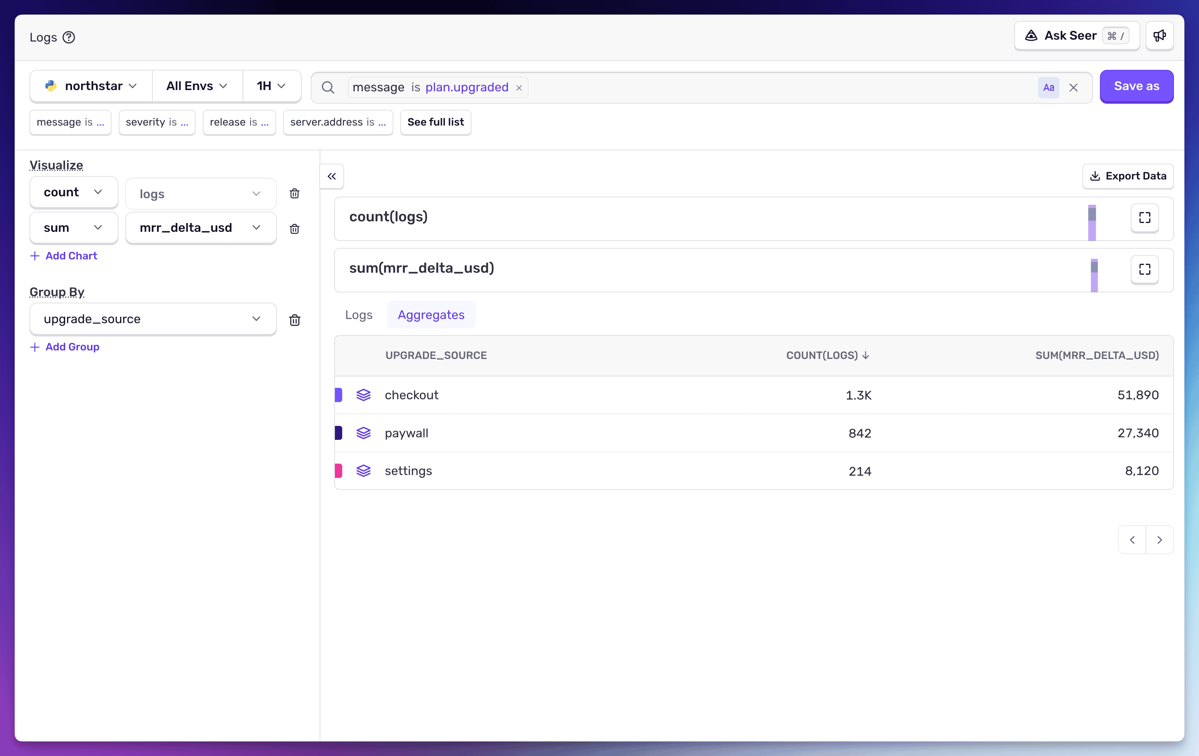Click Save as button
The height and width of the screenshot is (756, 1199).
[x=1137, y=86]
